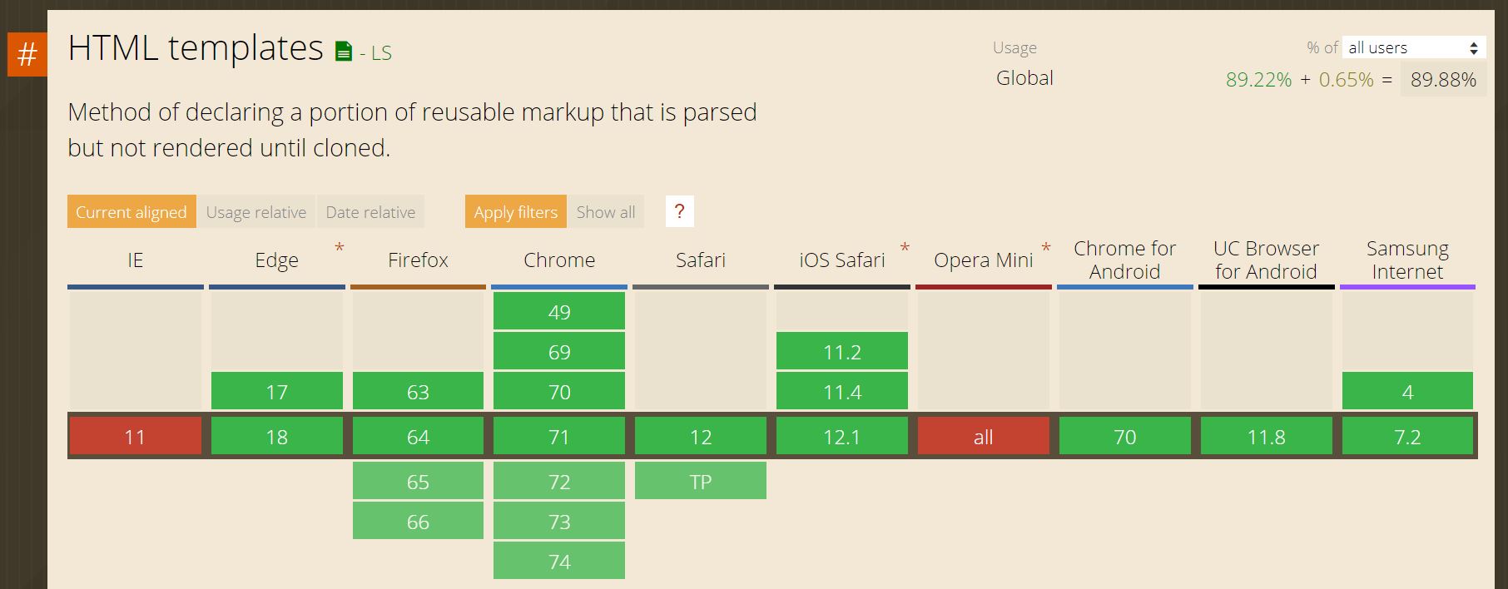Image resolution: width=1508 pixels, height=589 pixels.
Task: Click the Firefox column header
Action: (x=418, y=260)
